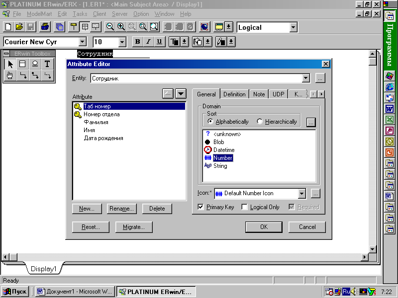Open the File menu
This screenshot has width=398, height=298.
17,14
